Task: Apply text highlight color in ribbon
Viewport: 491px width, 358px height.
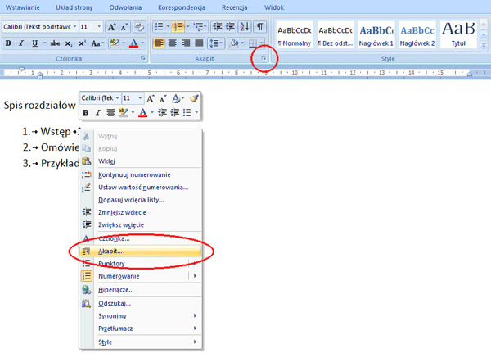Action: 115,43
